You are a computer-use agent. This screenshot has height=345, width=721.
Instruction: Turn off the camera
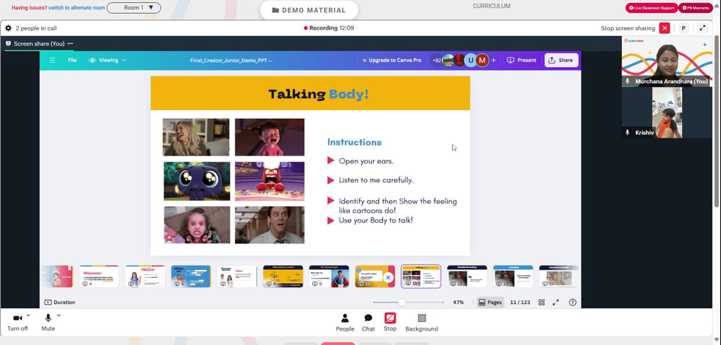[x=17, y=323]
